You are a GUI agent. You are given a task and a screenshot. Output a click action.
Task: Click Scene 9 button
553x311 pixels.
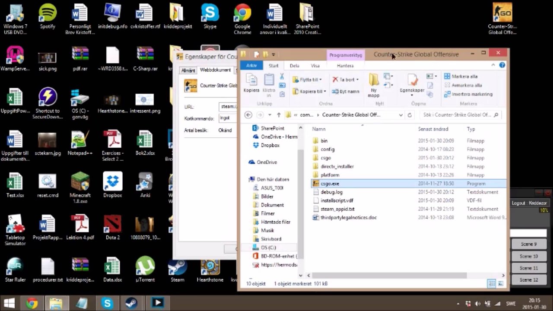pos(528,244)
